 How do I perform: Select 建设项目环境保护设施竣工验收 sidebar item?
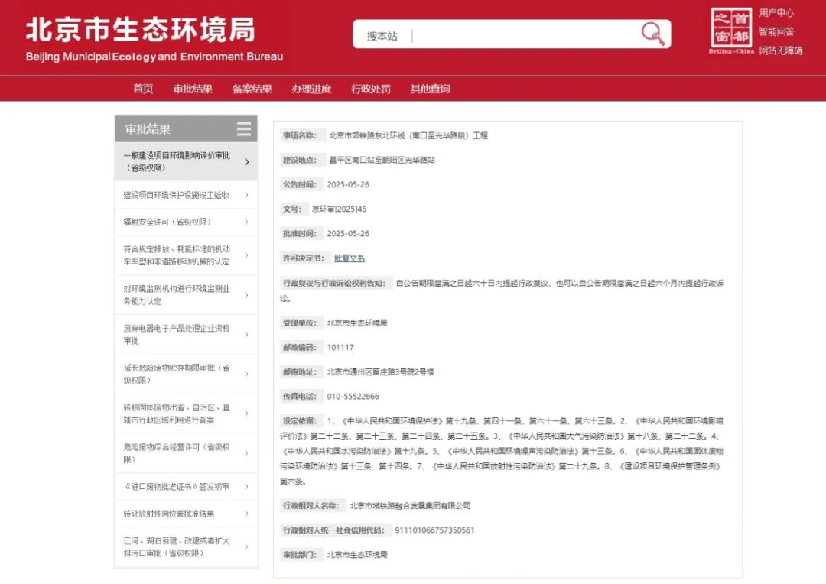[x=186, y=196]
